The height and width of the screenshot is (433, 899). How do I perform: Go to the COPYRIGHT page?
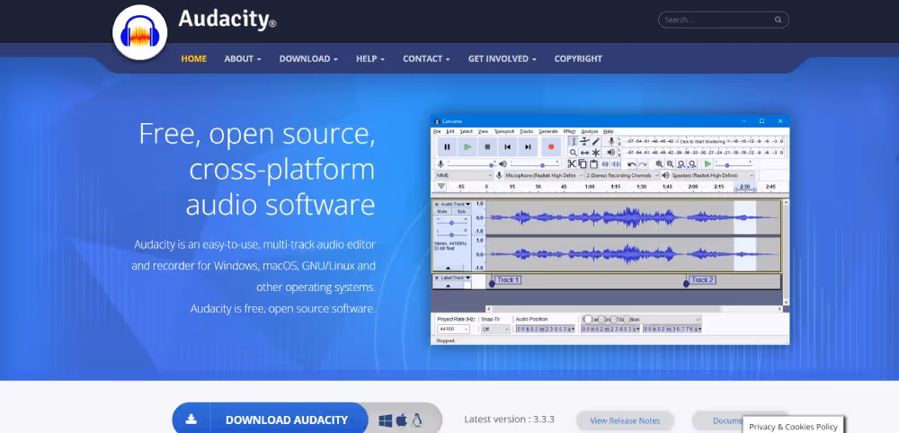click(578, 58)
